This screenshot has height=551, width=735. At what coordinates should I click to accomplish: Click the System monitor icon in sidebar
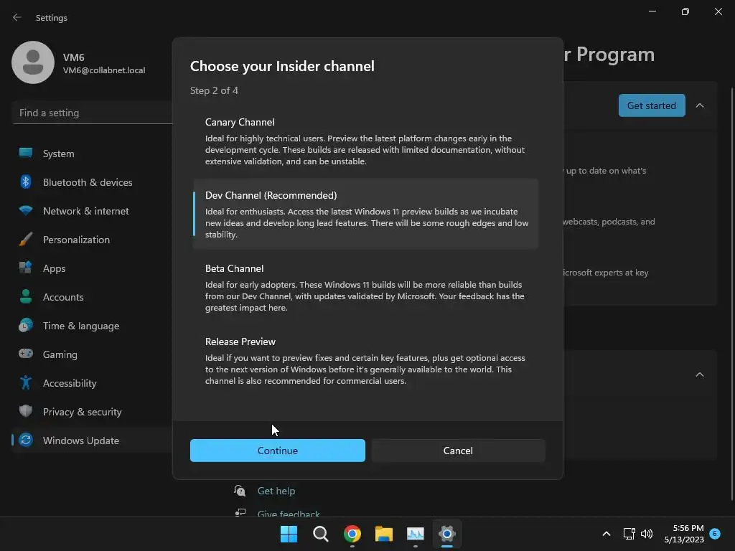26,154
